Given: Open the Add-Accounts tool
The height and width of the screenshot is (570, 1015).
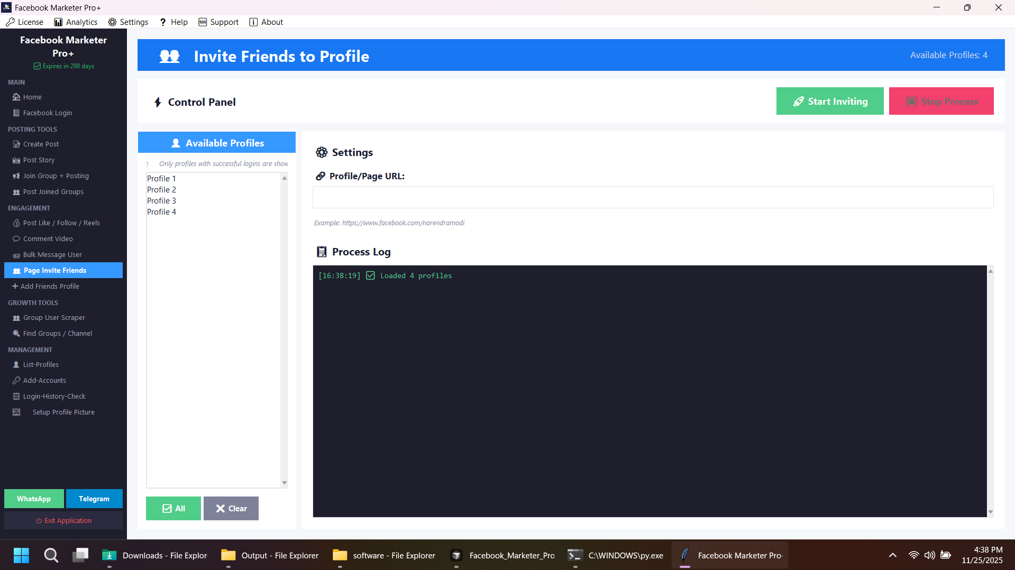Looking at the screenshot, I should pyautogui.click(x=43, y=380).
